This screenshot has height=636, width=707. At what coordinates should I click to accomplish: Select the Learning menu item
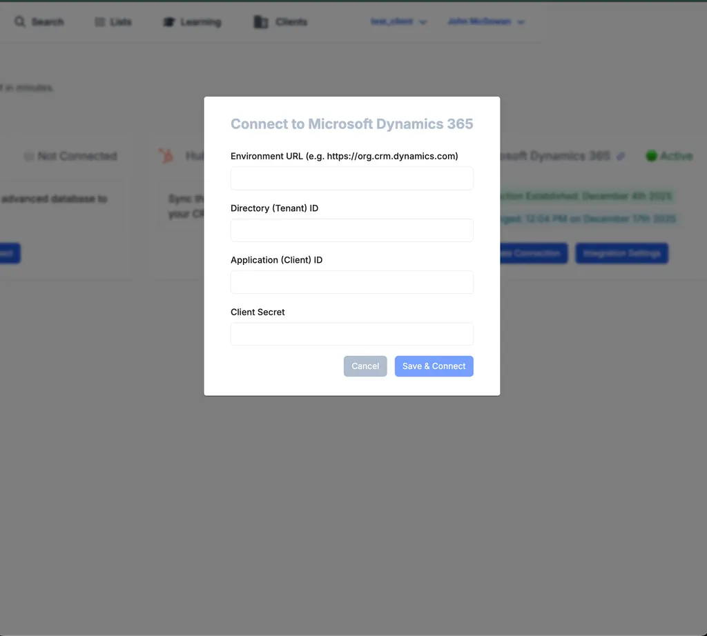[191, 21]
